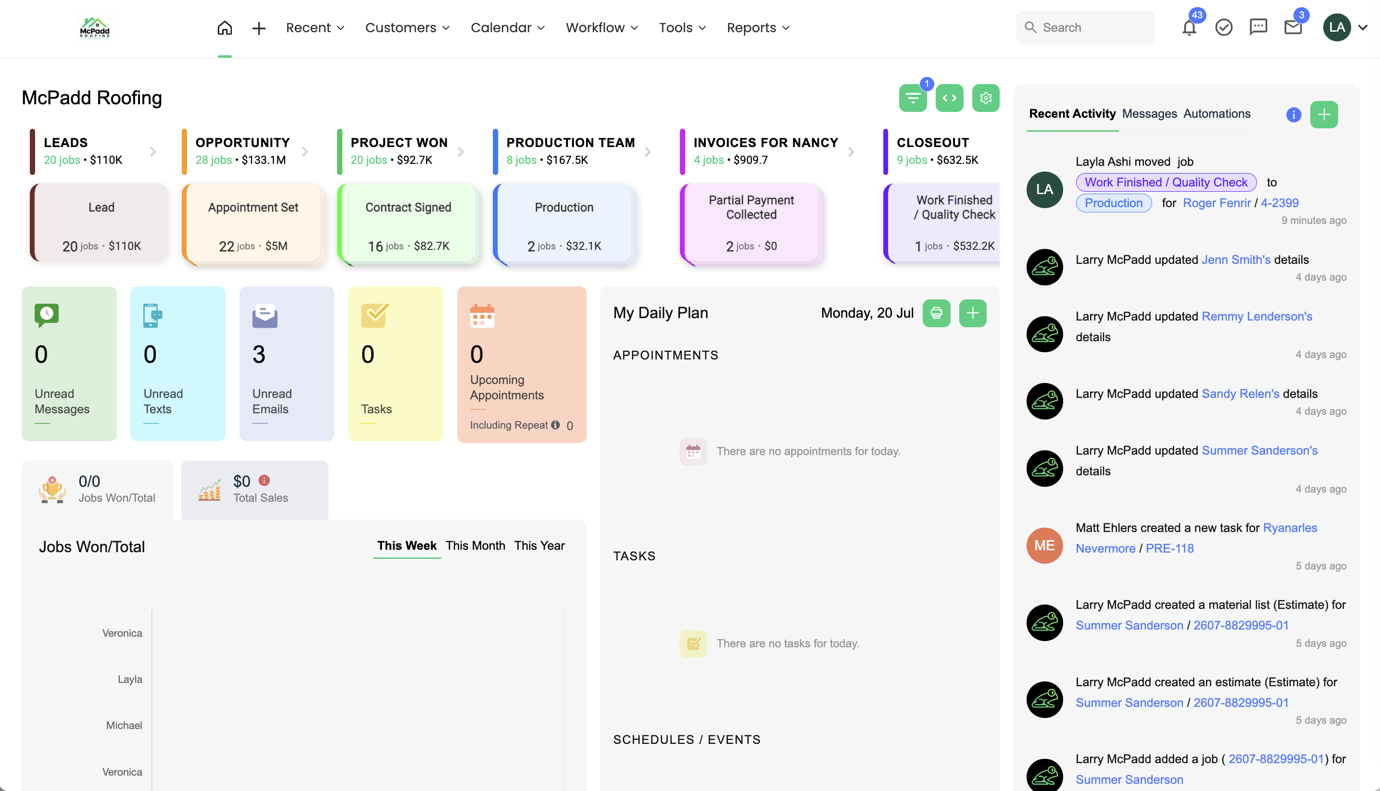Click in the Search field

tap(1085, 27)
